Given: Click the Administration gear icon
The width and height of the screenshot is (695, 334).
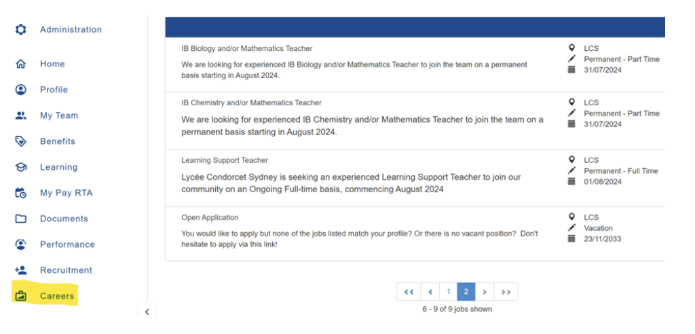Looking at the screenshot, I should click(20, 30).
